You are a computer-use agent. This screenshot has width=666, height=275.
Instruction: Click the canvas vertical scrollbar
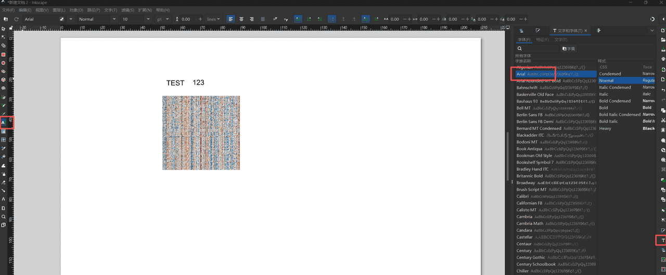508,156
